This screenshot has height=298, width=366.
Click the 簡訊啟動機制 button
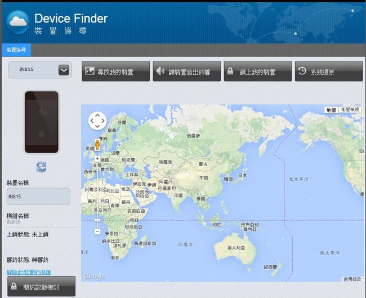tap(41, 286)
